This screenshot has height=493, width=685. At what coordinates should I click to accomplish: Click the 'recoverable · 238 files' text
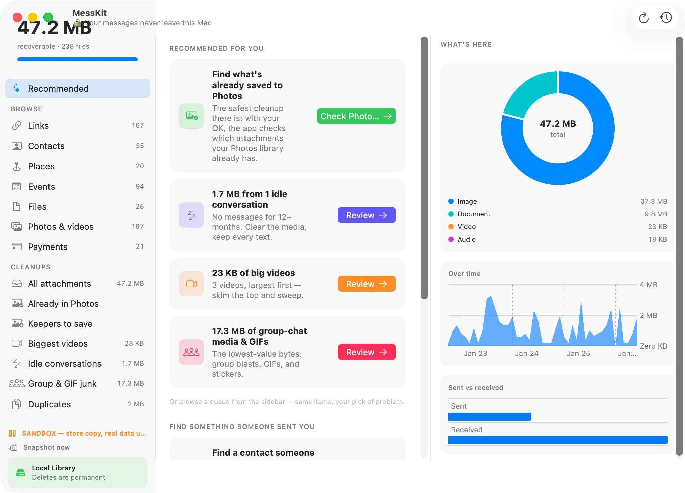pos(53,46)
